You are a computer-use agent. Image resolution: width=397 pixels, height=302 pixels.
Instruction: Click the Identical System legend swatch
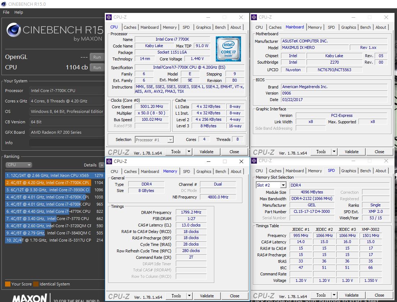[x=36, y=284]
